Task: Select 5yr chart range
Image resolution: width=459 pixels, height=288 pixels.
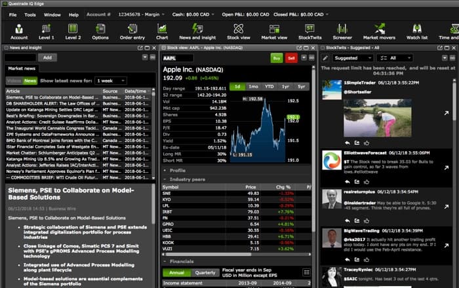Action: (301, 86)
